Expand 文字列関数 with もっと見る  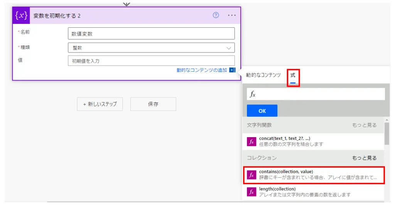click(x=364, y=125)
